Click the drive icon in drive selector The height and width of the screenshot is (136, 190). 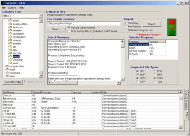5,16
